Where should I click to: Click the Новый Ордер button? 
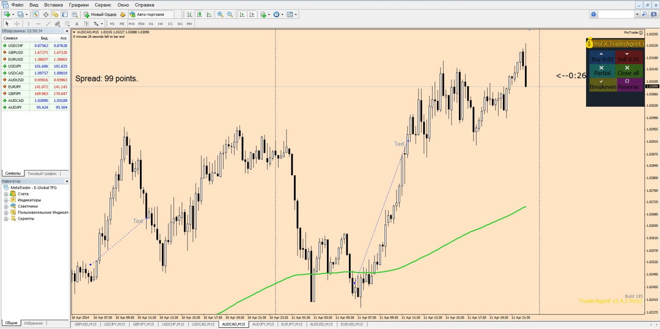coord(100,14)
